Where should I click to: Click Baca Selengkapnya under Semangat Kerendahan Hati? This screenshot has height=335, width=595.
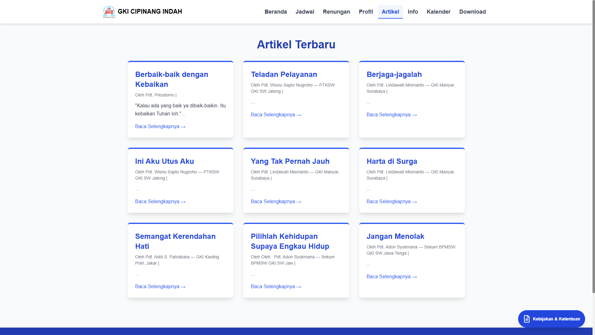[160, 287]
